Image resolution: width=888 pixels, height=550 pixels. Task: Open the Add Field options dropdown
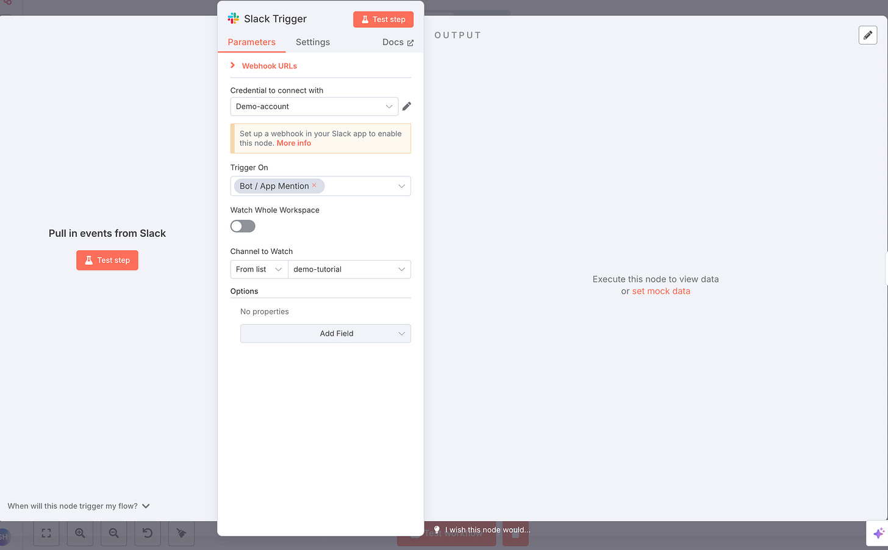(326, 333)
